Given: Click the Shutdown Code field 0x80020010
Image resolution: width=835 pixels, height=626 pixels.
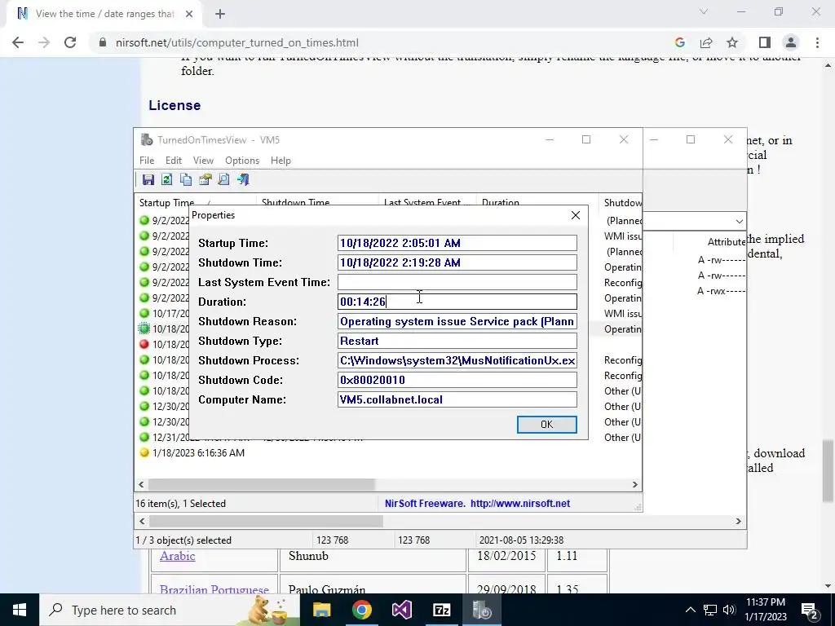Looking at the screenshot, I should coord(457,380).
